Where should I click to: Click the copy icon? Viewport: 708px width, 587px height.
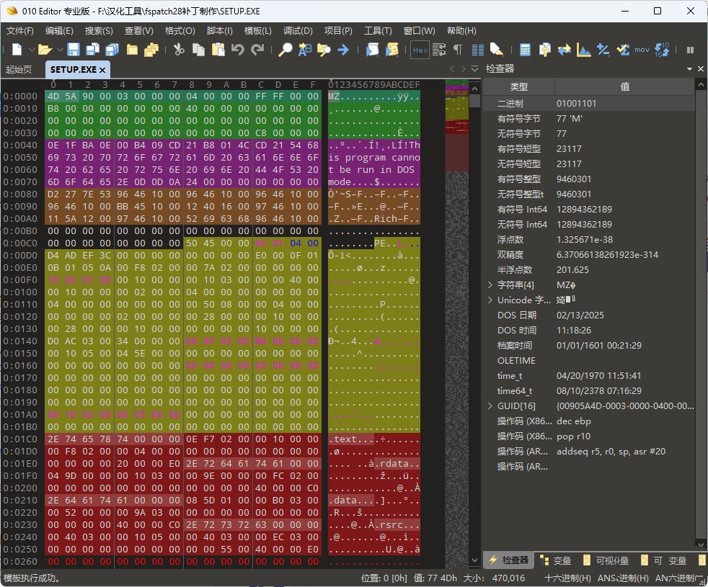198,49
